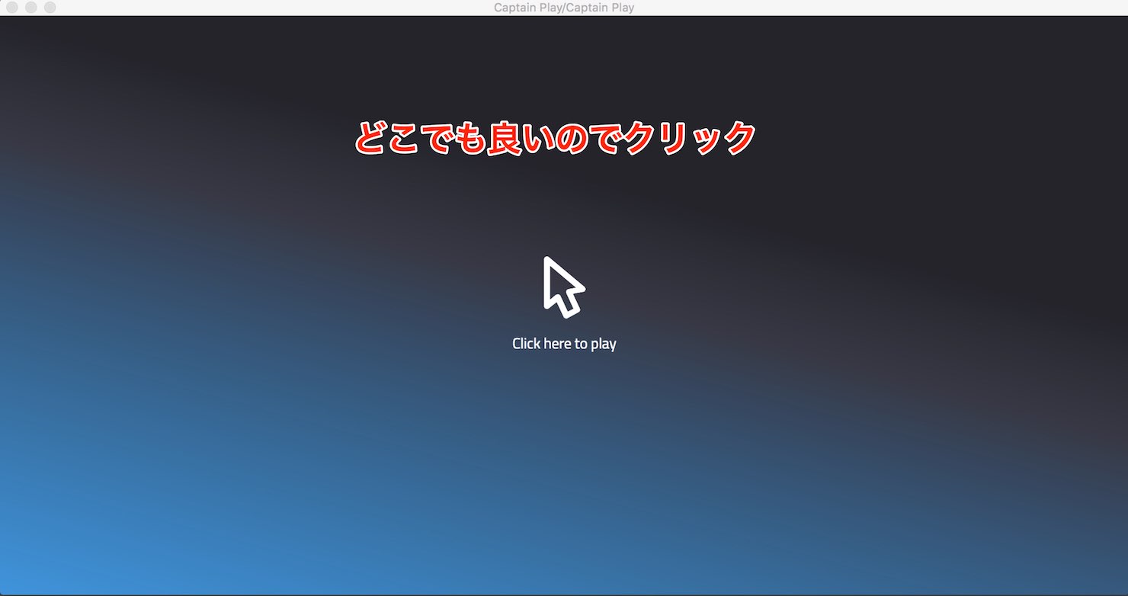This screenshot has height=596, width=1128.
Task: Click the "Click here to play" text
Action: tap(564, 344)
